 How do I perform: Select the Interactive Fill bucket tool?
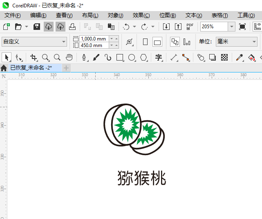[251, 58]
